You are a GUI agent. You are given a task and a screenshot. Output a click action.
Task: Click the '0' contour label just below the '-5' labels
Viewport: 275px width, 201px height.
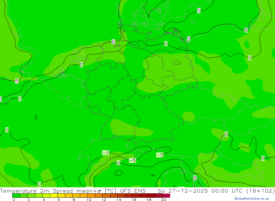click(x=119, y=163)
